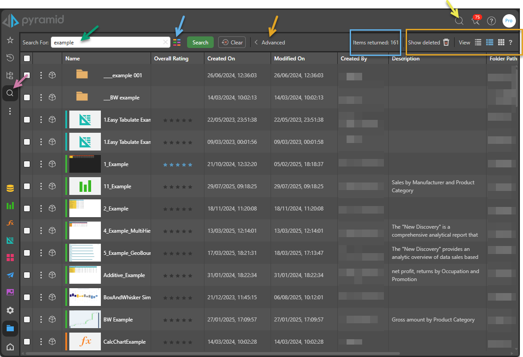This screenshot has width=523, height=357.
Task: Check the box for ___BW example folder
Action: (27, 98)
